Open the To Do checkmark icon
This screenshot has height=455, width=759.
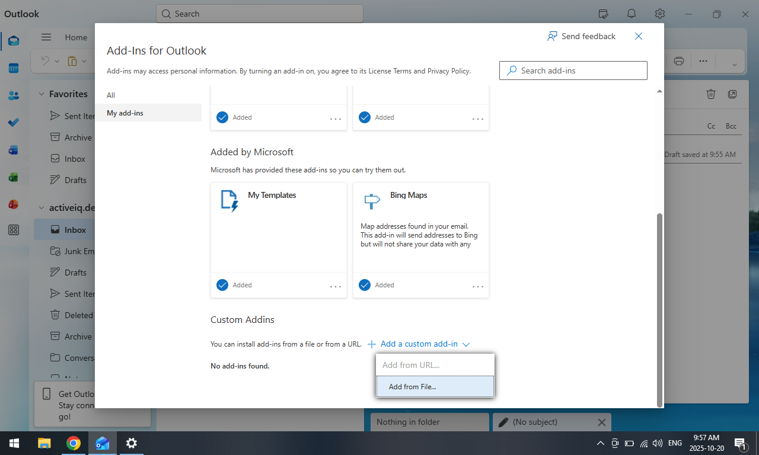click(x=13, y=123)
